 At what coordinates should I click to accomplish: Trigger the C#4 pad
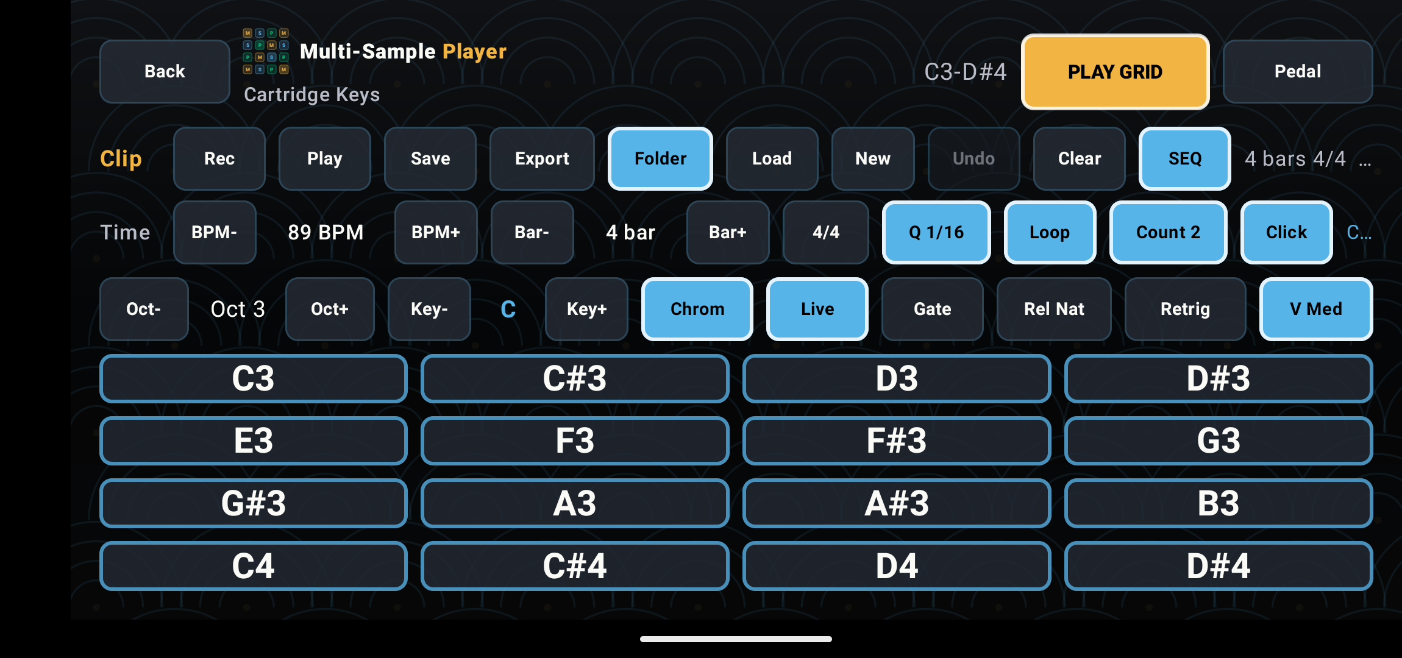(x=575, y=566)
